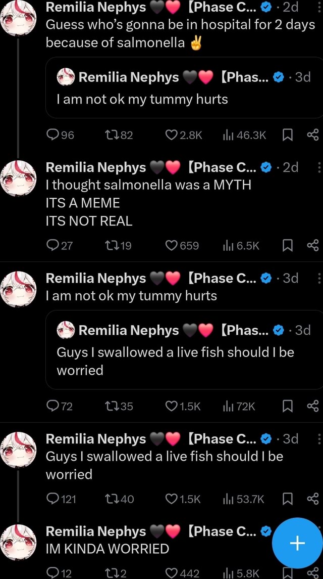Tap the blue plus compose button
This screenshot has width=323, height=579.
point(297,543)
